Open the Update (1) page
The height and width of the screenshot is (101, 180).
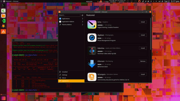[x=71, y=81]
